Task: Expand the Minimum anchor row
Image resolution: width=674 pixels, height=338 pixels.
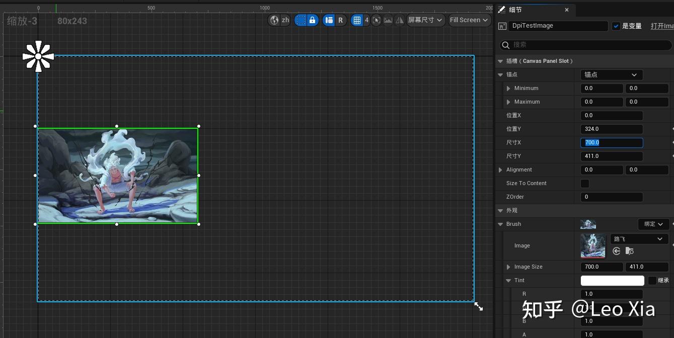Action: coord(508,88)
